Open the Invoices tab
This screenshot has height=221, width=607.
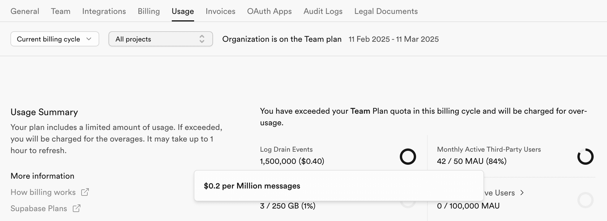tap(220, 11)
